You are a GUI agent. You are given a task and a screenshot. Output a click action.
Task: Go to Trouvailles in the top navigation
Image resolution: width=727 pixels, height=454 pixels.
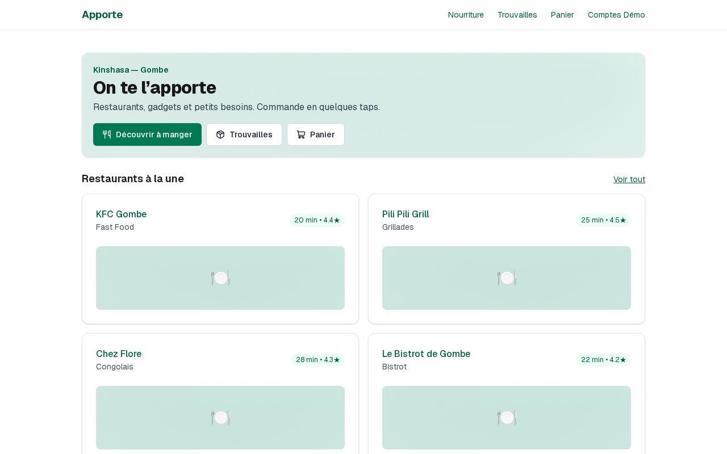tap(517, 15)
